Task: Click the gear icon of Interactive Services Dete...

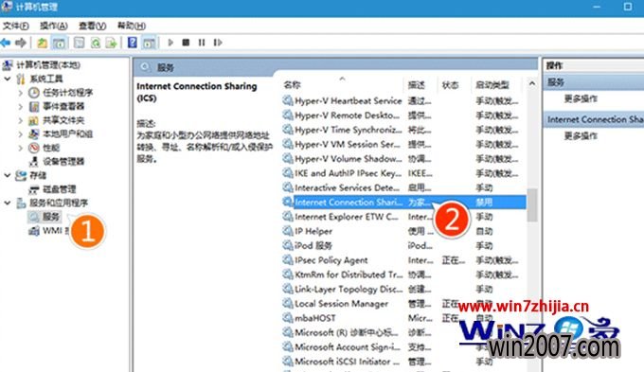Action: point(288,187)
